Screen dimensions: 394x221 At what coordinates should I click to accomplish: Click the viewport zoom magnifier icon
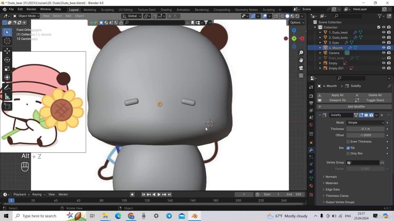click(301, 53)
